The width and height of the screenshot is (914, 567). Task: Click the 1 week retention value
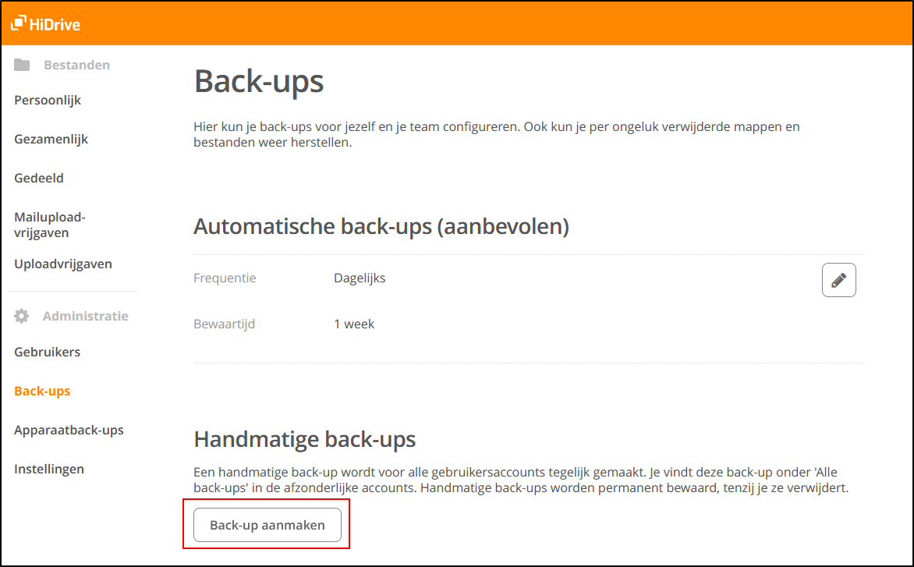point(354,324)
